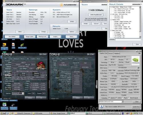Click the Close button in the Result Details window
The width and height of the screenshot is (143, 115).
(137, 44)
